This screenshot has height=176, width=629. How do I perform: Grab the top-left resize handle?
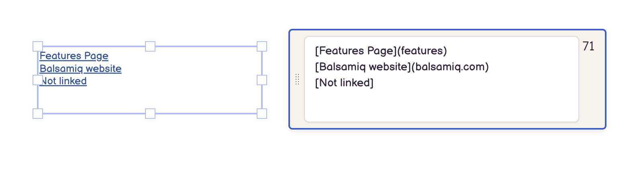[x=37, y=46]
